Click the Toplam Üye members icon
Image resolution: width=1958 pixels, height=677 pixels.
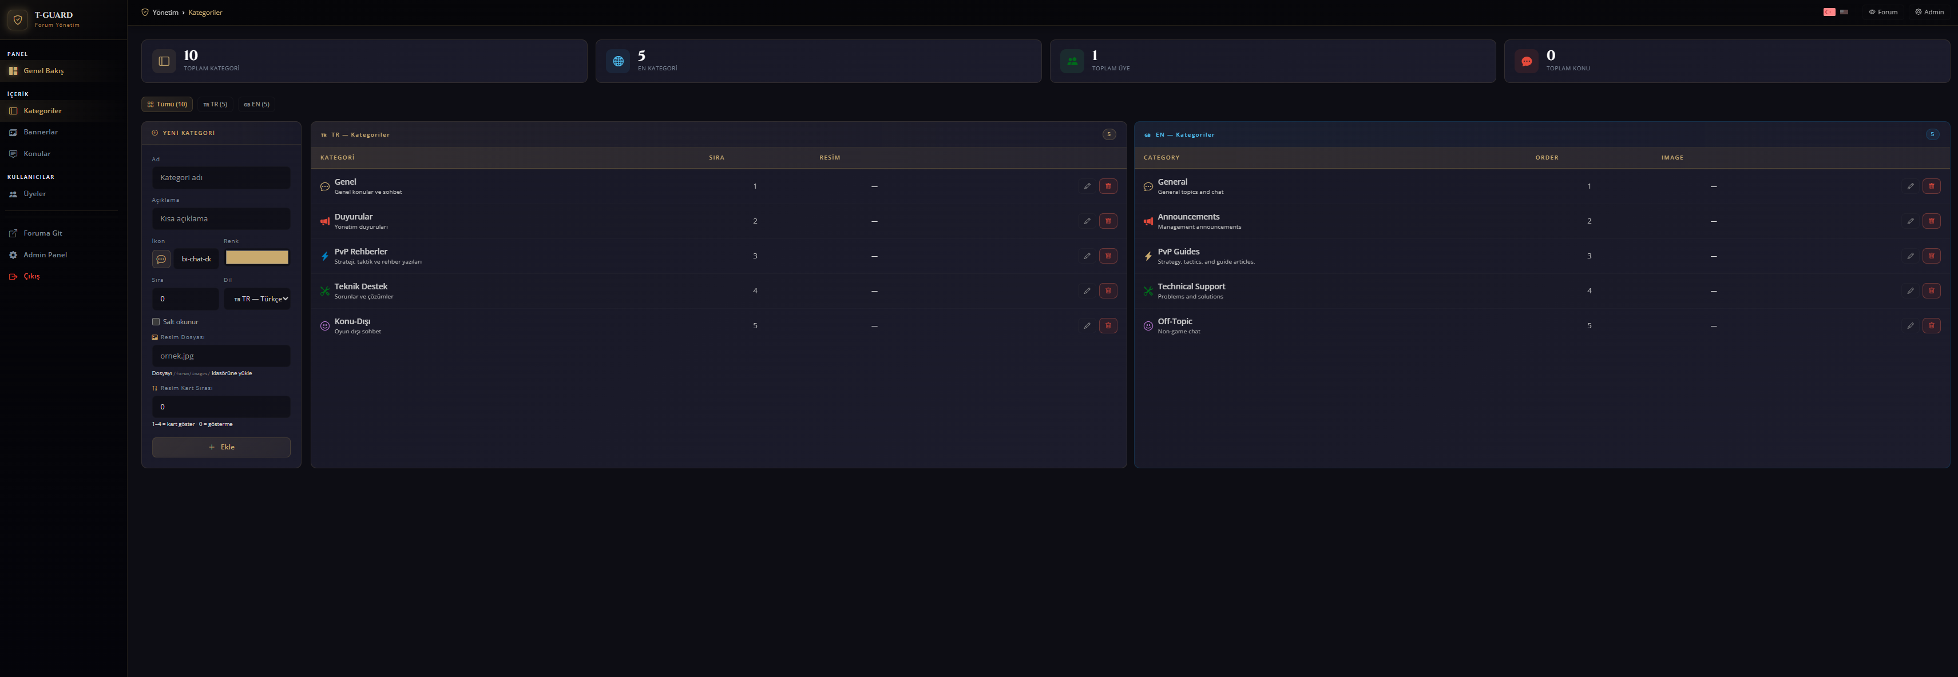click(x=1072, y=61)
